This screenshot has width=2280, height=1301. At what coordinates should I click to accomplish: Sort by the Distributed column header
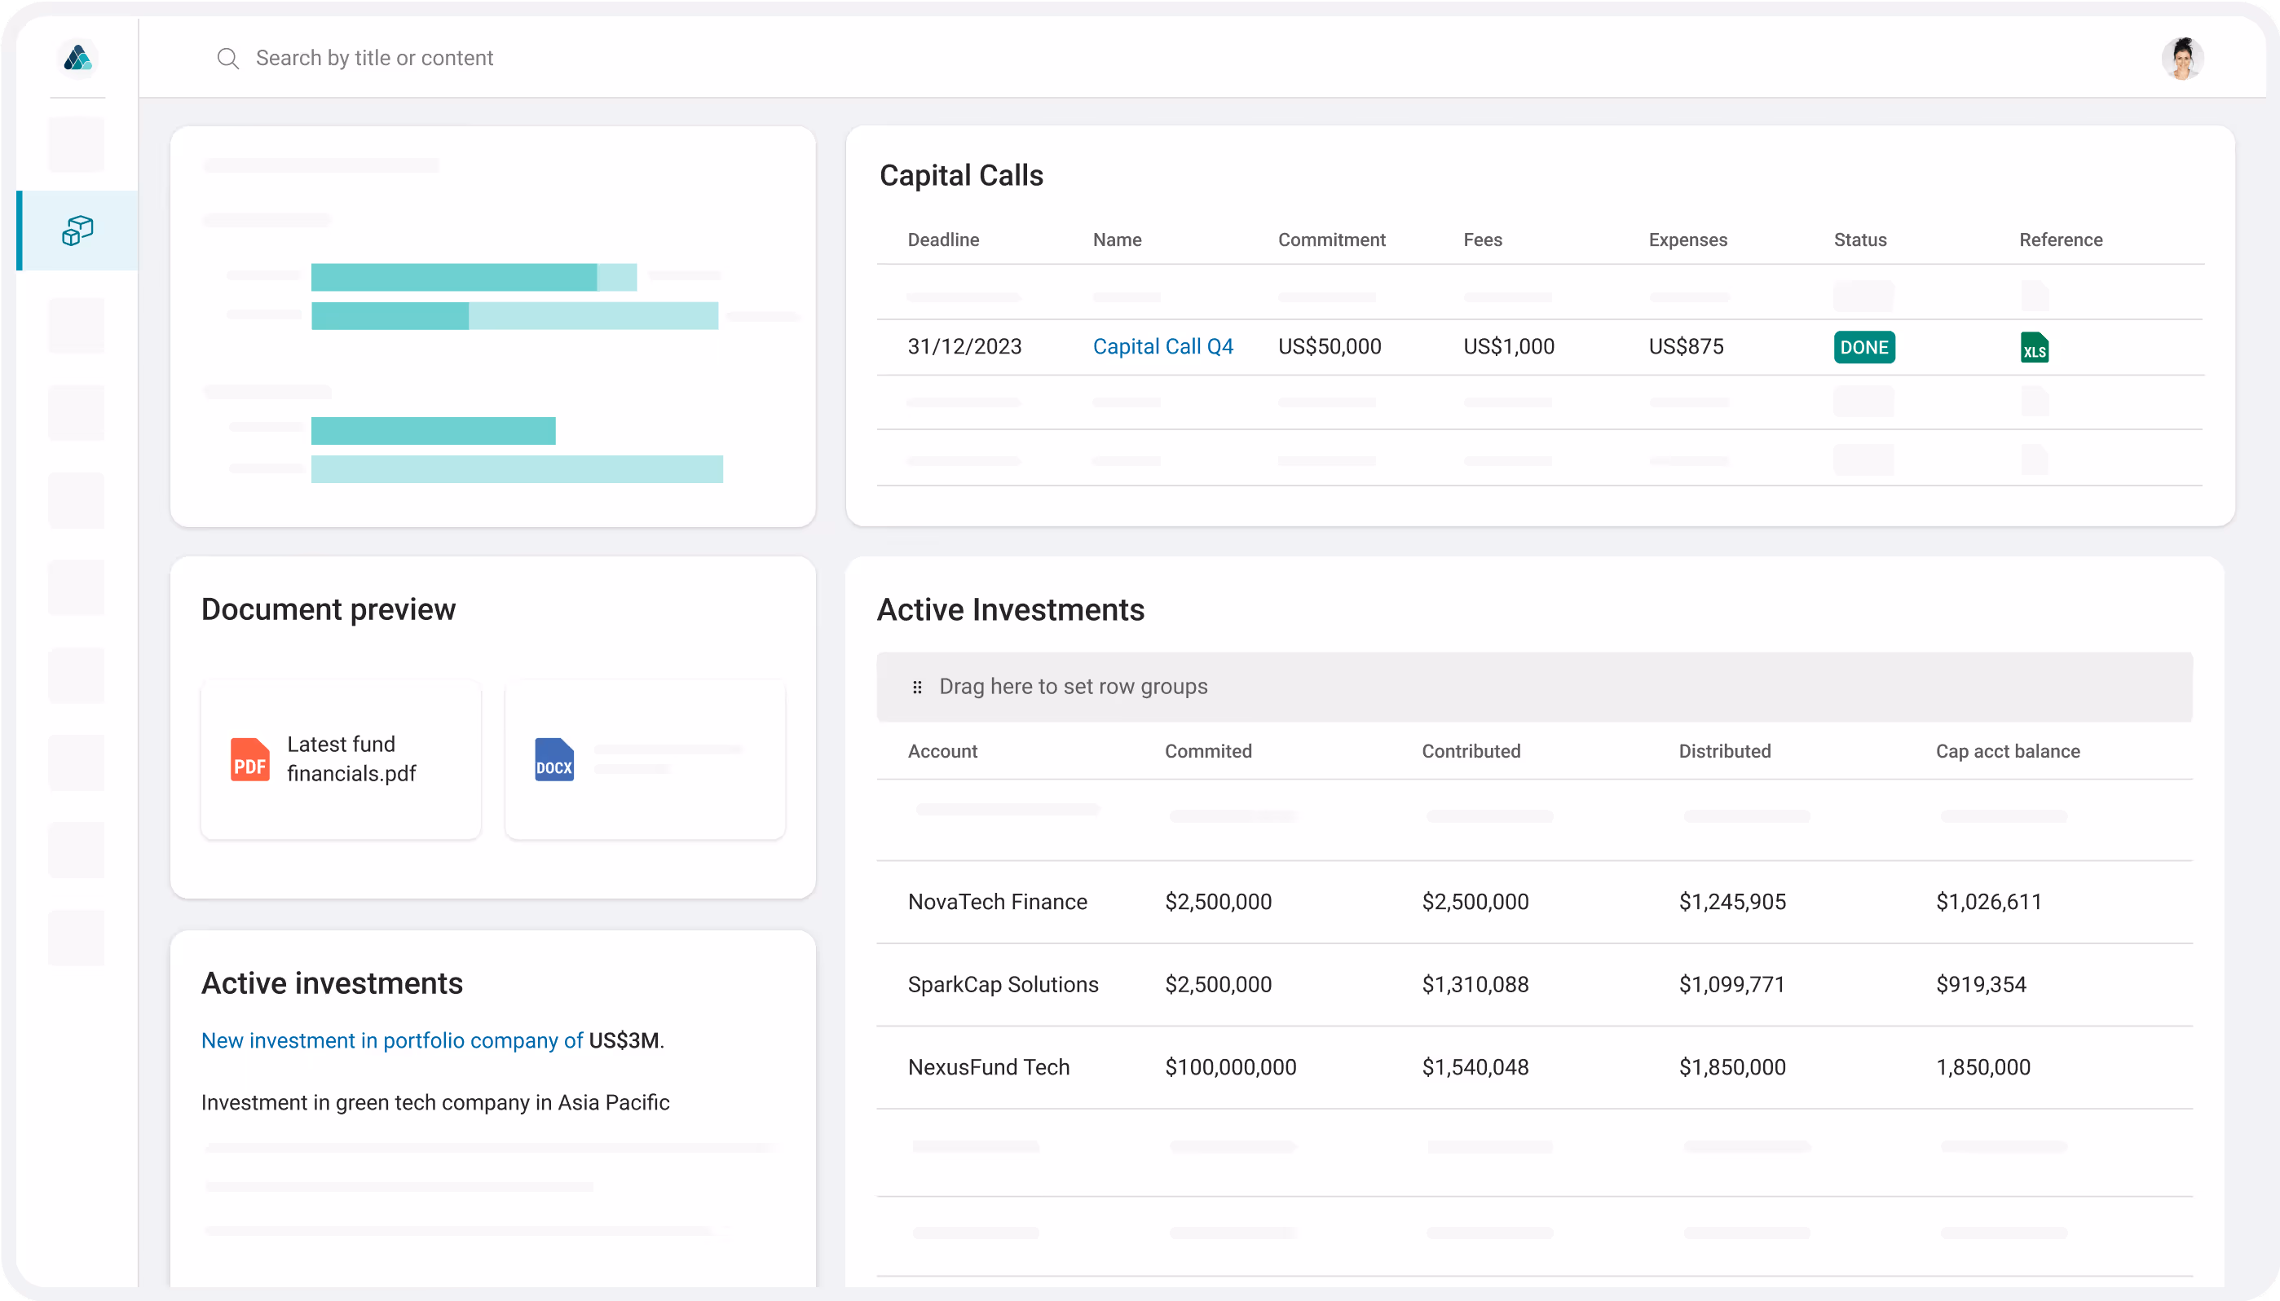tap(1724, 751)
